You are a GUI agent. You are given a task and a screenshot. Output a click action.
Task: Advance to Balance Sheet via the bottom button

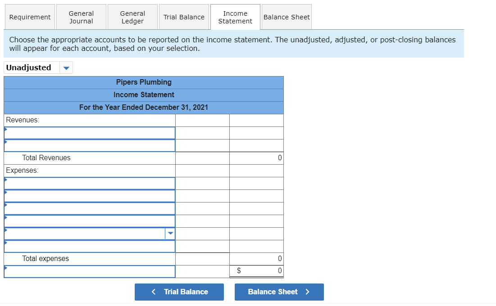click(279, 292)
